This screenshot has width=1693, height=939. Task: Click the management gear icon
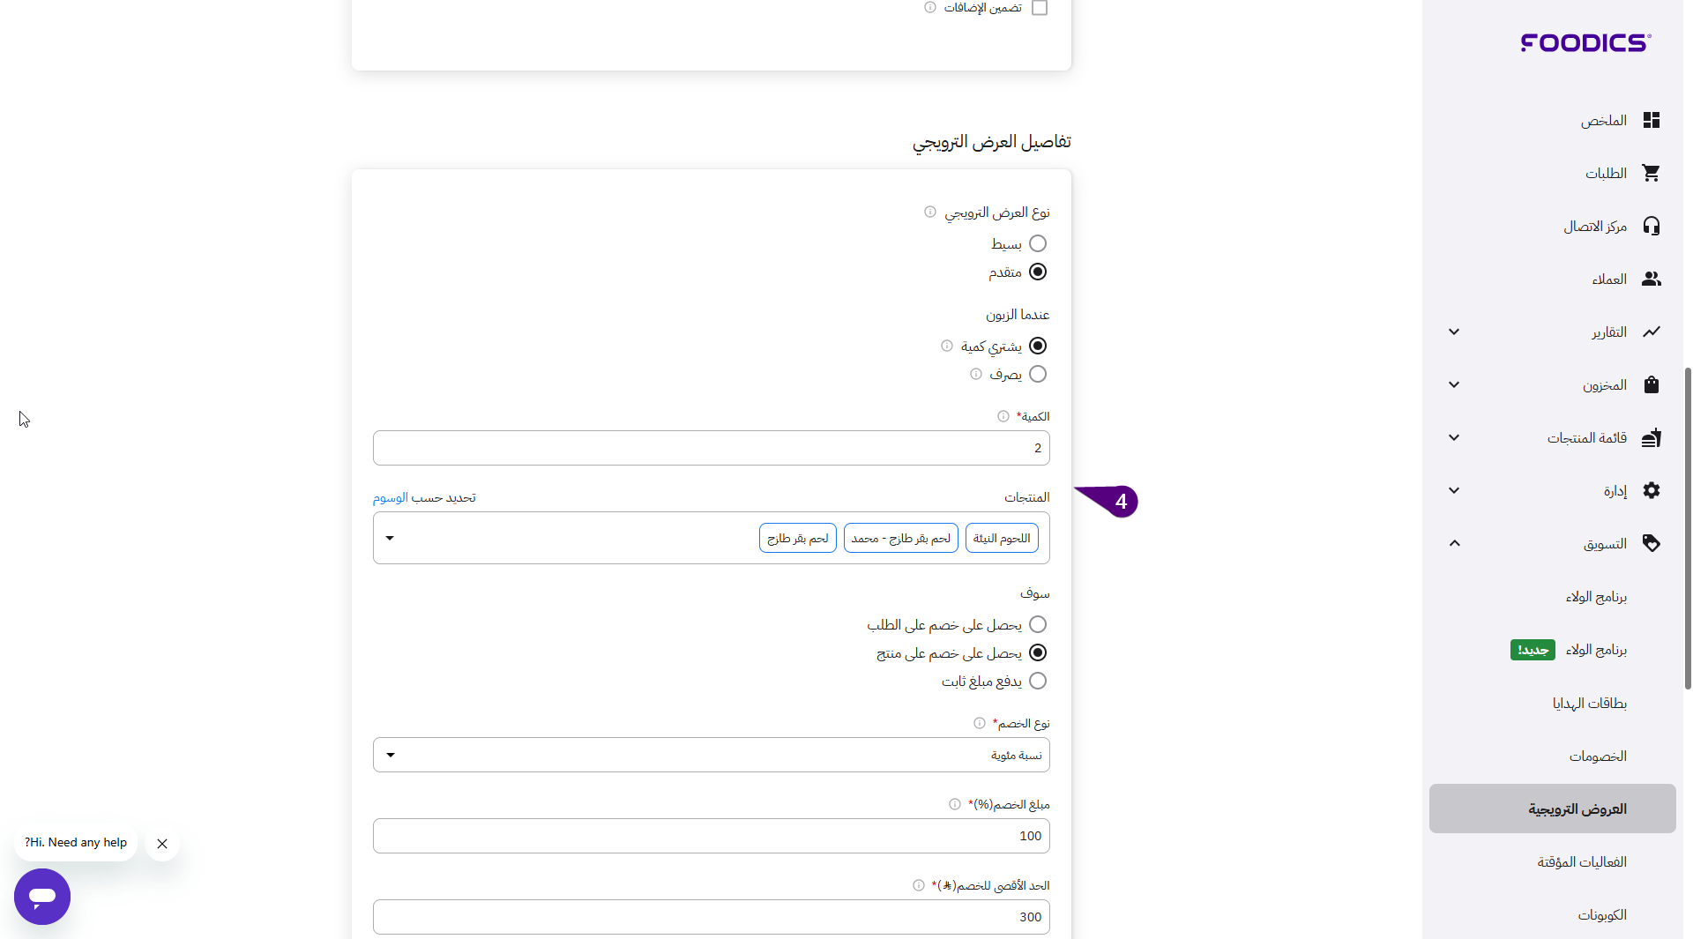pyautogui.click(x=1651, y=490)
